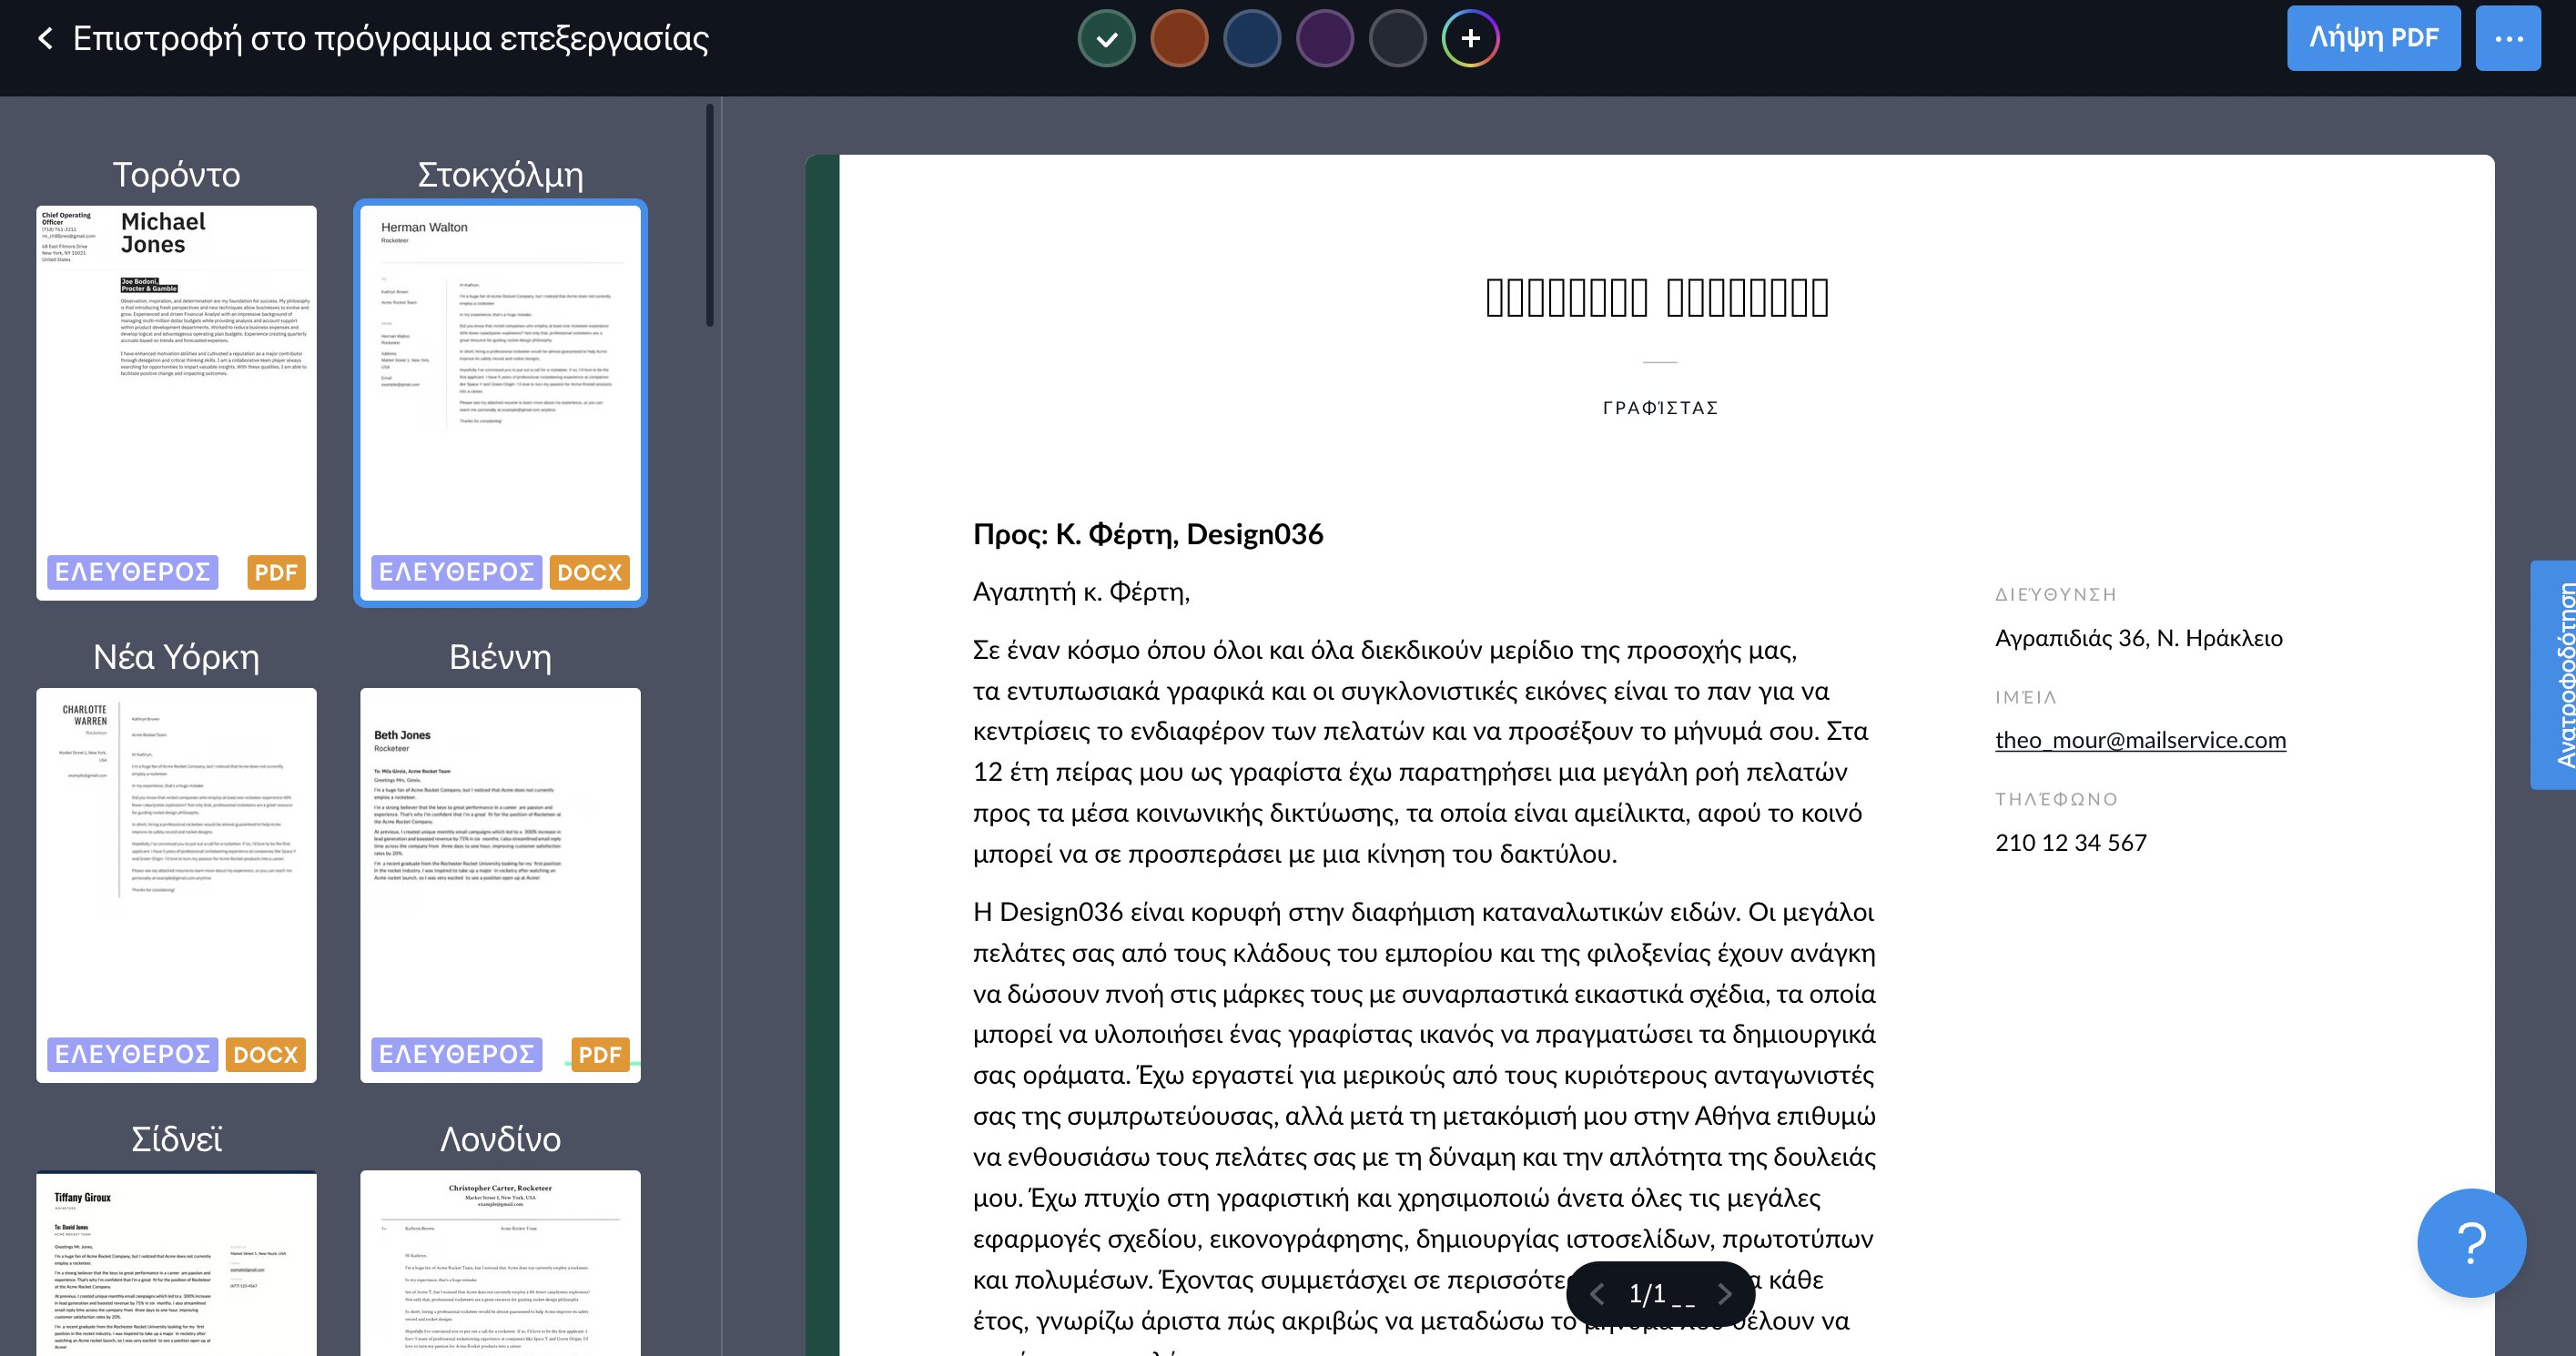Click the template list scrollbar

tap(709, 215)
